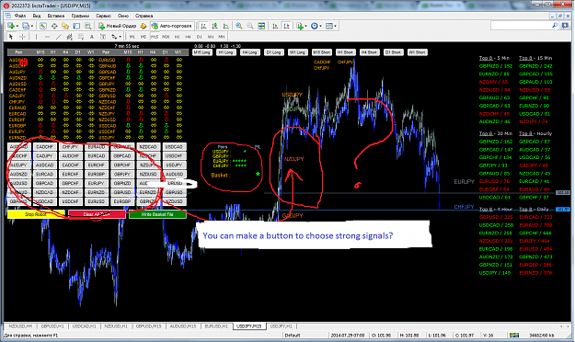Switch to the M5 timeframe
Image resolution: width=575 pixels, height=342 pixels.
(144, 37)
